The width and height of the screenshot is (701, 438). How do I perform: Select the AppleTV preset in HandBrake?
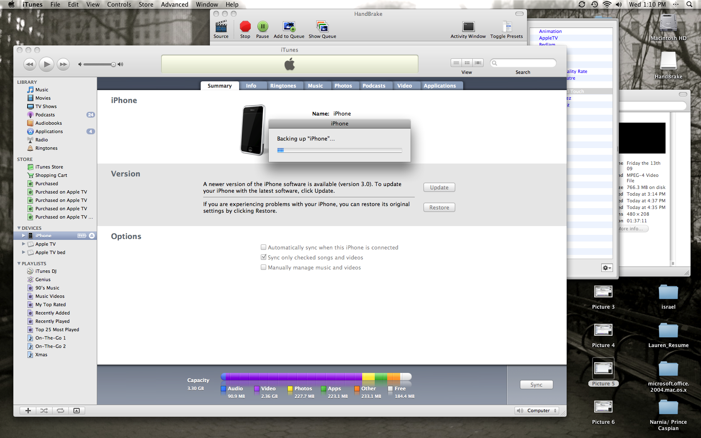[548, 38]
